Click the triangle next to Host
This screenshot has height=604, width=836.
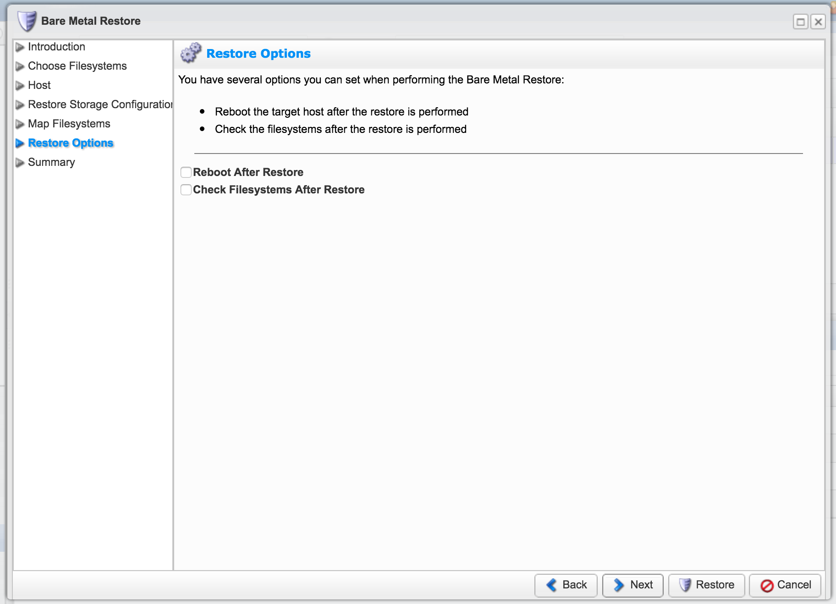pyautogui.click(x=20, y=86)
